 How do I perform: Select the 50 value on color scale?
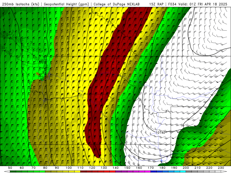point(10,168)
